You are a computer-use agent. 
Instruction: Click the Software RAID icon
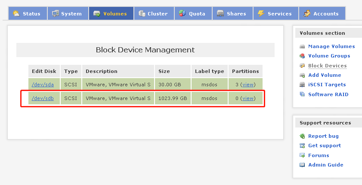pos(303,94)
